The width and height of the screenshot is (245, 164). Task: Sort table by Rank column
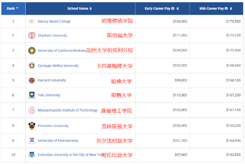click(x=12, y=8)
